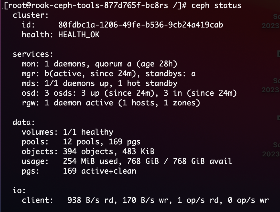Image resolution: width=280 pixels, height=212 pixels.
Task: Click the root@rook-ceph-tools shell prompt
Action: tap(95, 5)
